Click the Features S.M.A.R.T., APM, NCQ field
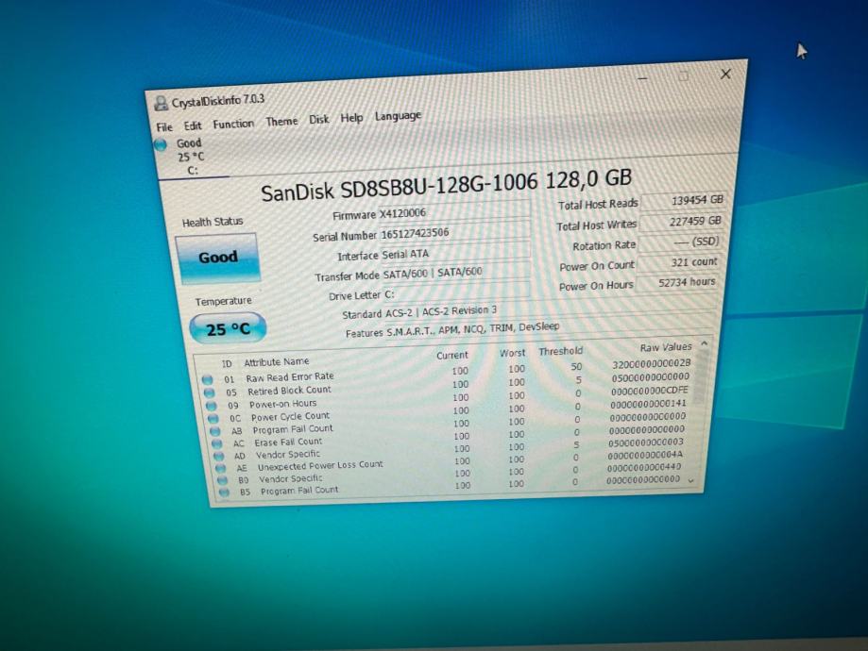 pyautogui.click(x=550, y=325)
